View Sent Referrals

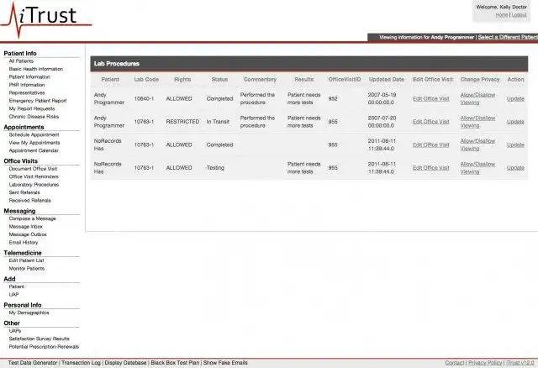coord(24,192)
